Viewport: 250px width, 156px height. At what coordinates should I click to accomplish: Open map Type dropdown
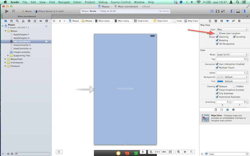click(232, 29)
